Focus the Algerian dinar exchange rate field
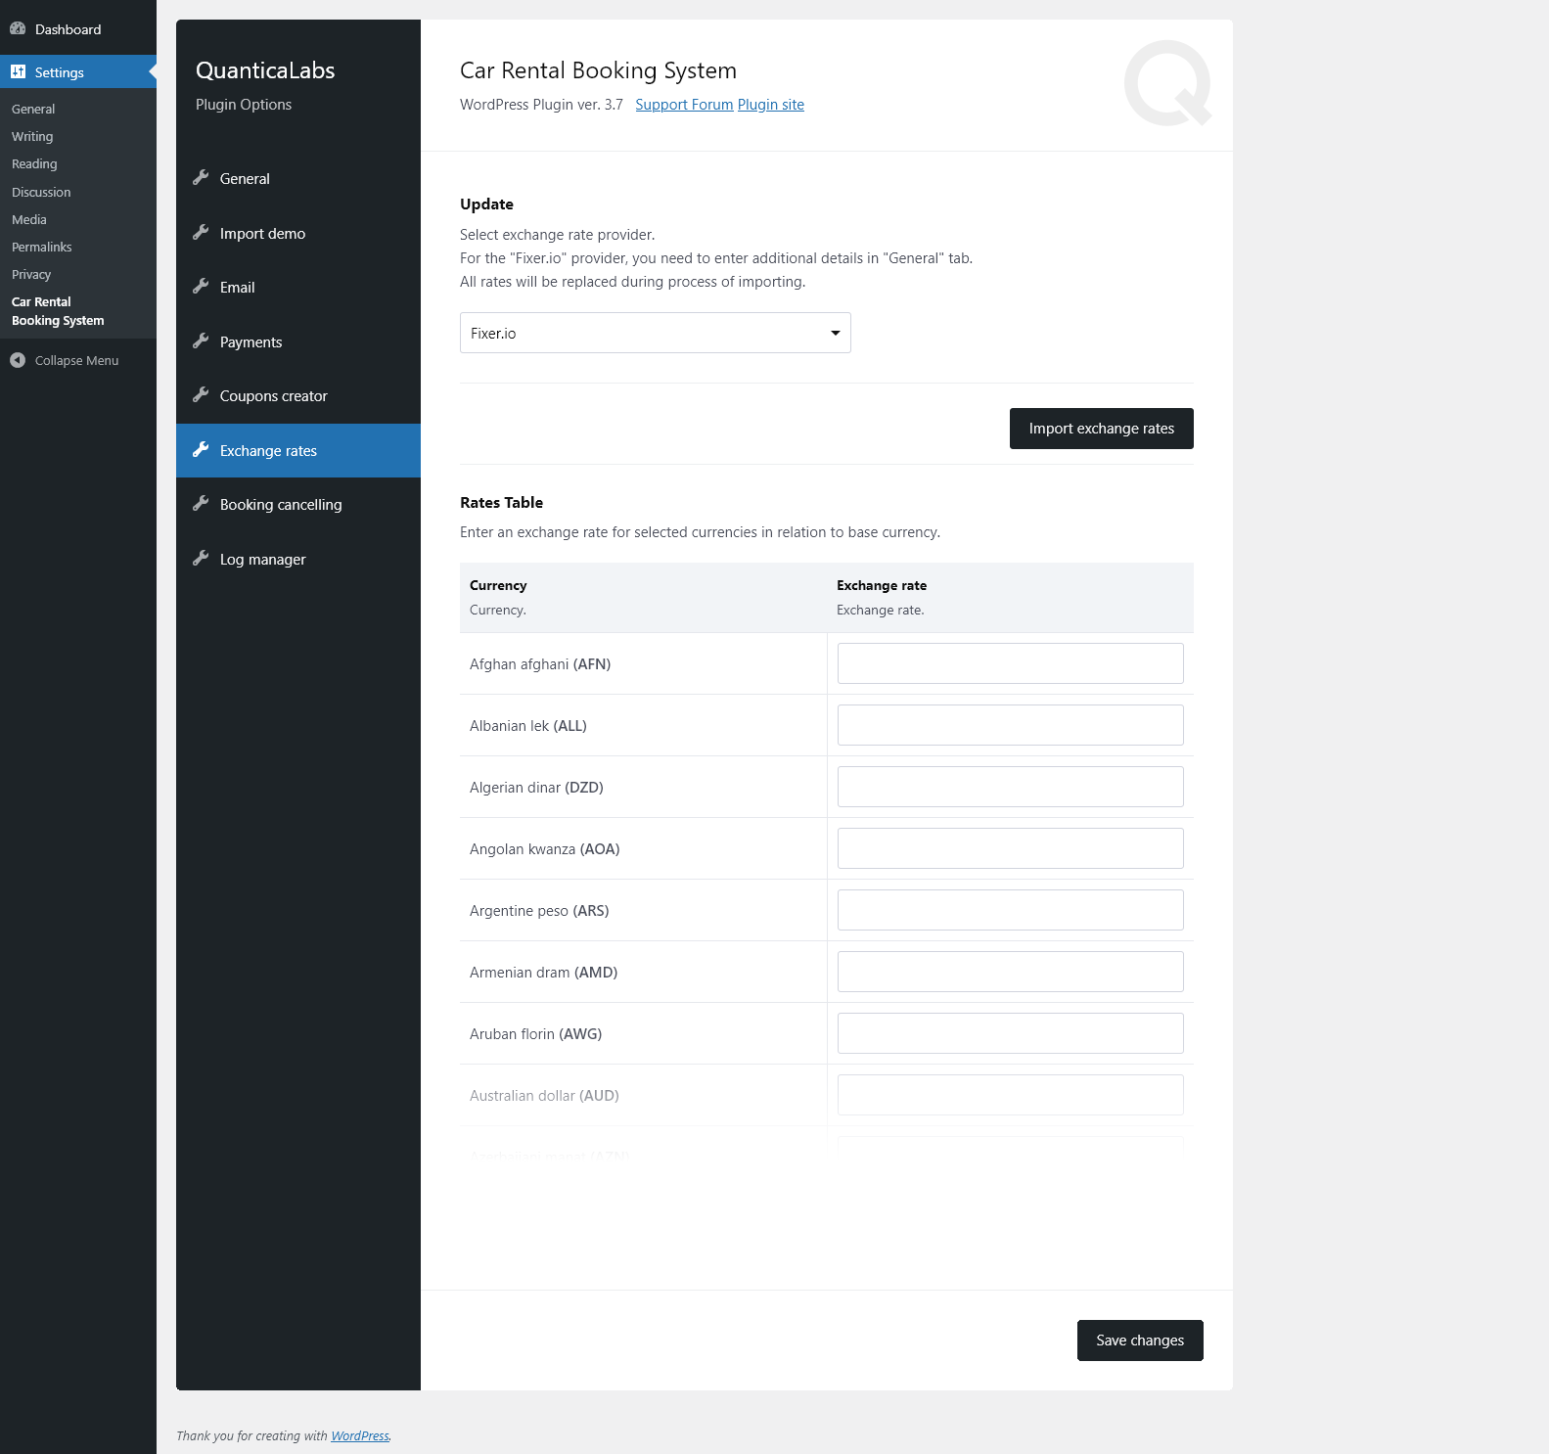Screen dimensions: 1549x1454 pyautogui.click(x=1011, y=787)
